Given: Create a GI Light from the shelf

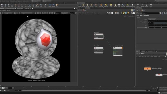Looking at the screenshot, I should 119,5.
